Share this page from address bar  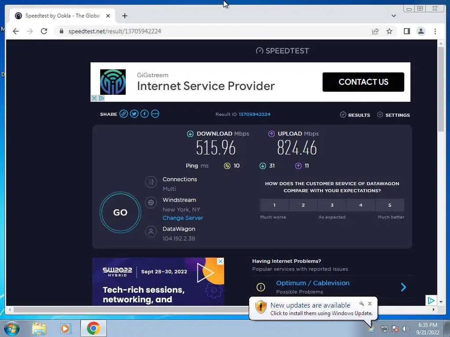click(375, 31)
